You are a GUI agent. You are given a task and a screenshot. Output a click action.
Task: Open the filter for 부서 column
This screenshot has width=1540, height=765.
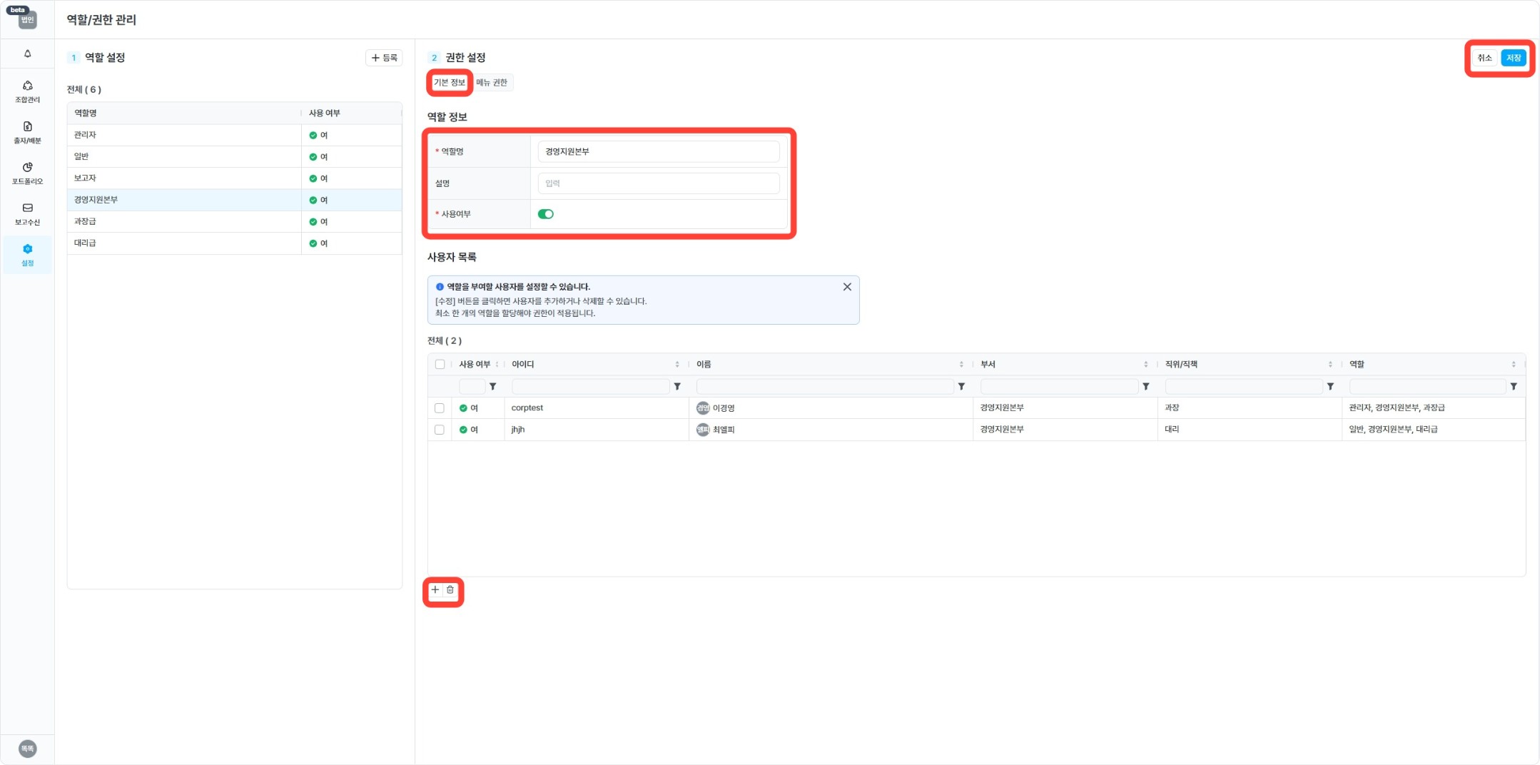[x=1145, y=387]
